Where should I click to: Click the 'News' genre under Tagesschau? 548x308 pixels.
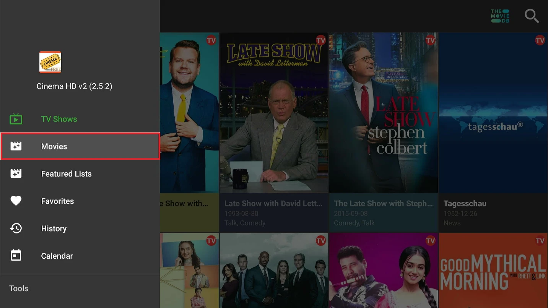coord(452,223)
